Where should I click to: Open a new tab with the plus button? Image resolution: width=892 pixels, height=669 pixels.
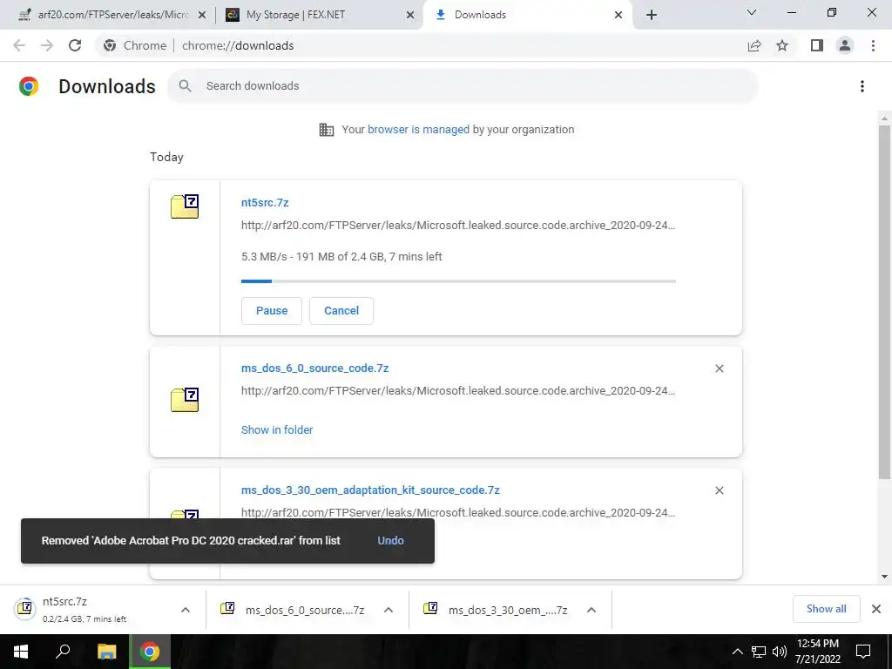652,15
